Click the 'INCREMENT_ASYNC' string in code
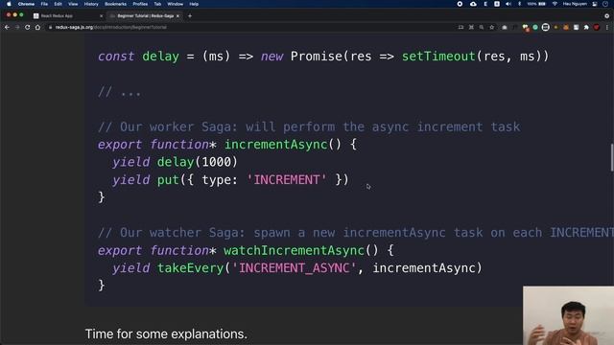The height and width of the screenshot is (345, 614). (x=295, y=268)
